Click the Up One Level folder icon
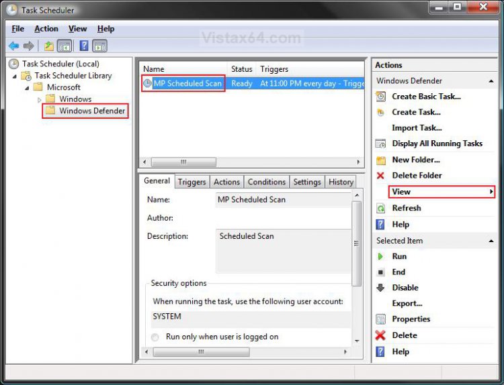Viewport: 504px width, 385px height. [x=49, y=46]
